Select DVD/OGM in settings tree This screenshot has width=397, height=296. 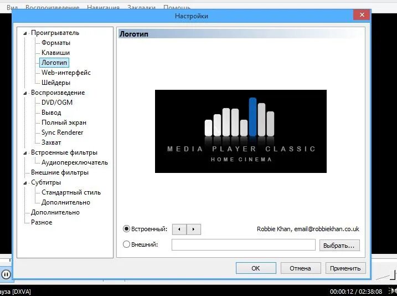click(x=56, y=103)
